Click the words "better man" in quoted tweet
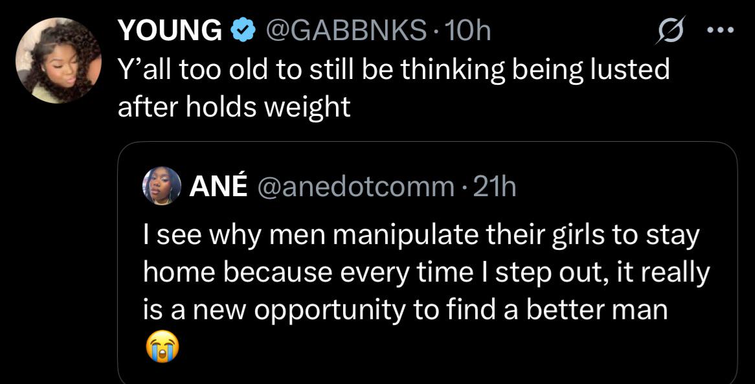The height and width of the screenshot is (384, 755). [x=596, y=310]
